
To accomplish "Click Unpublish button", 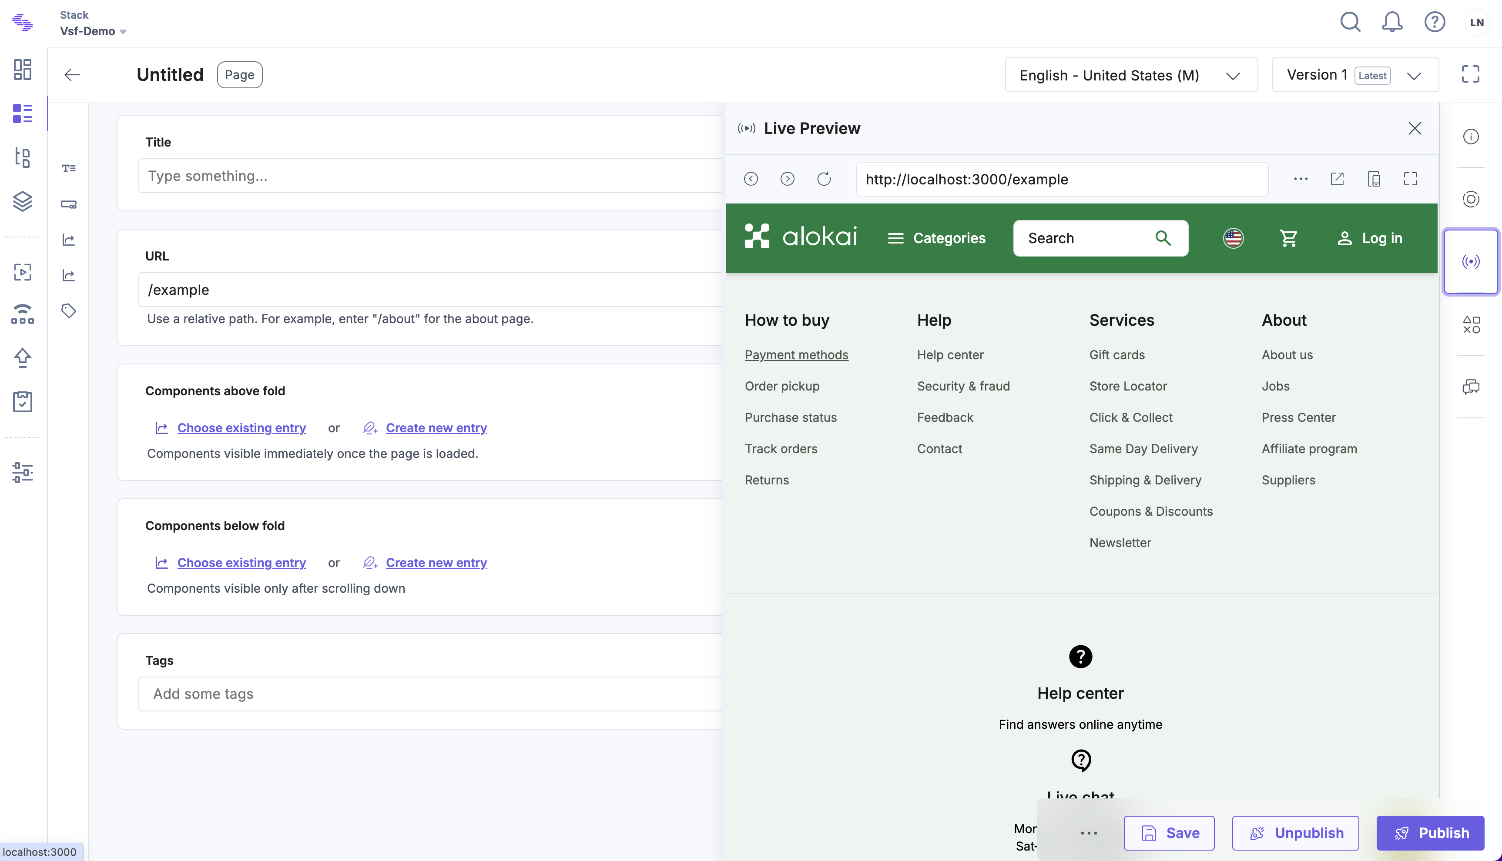I will coord(1295,833).
